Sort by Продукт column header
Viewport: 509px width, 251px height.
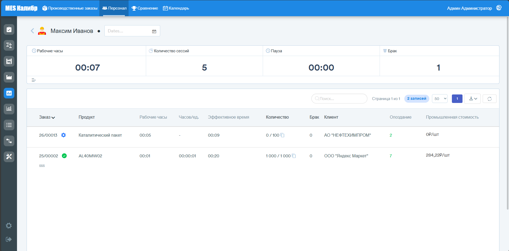coord(87,117)
